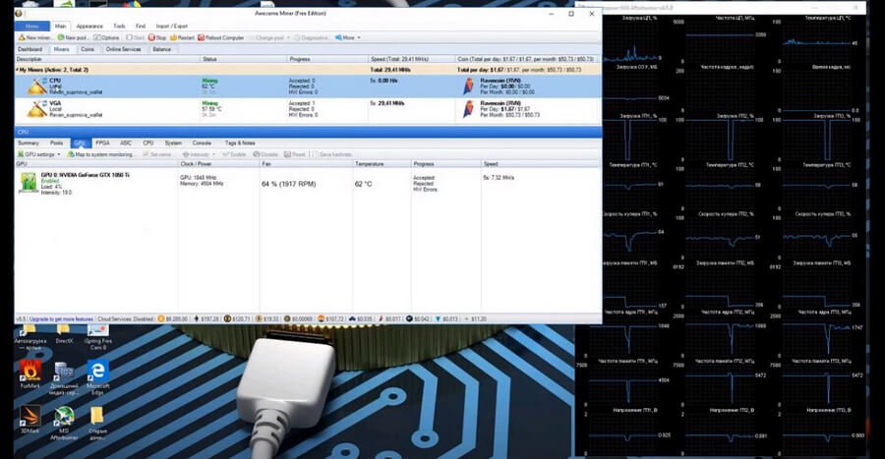
Task: Click the New miner toolbar icon
Action: click(x=22, y=37)
